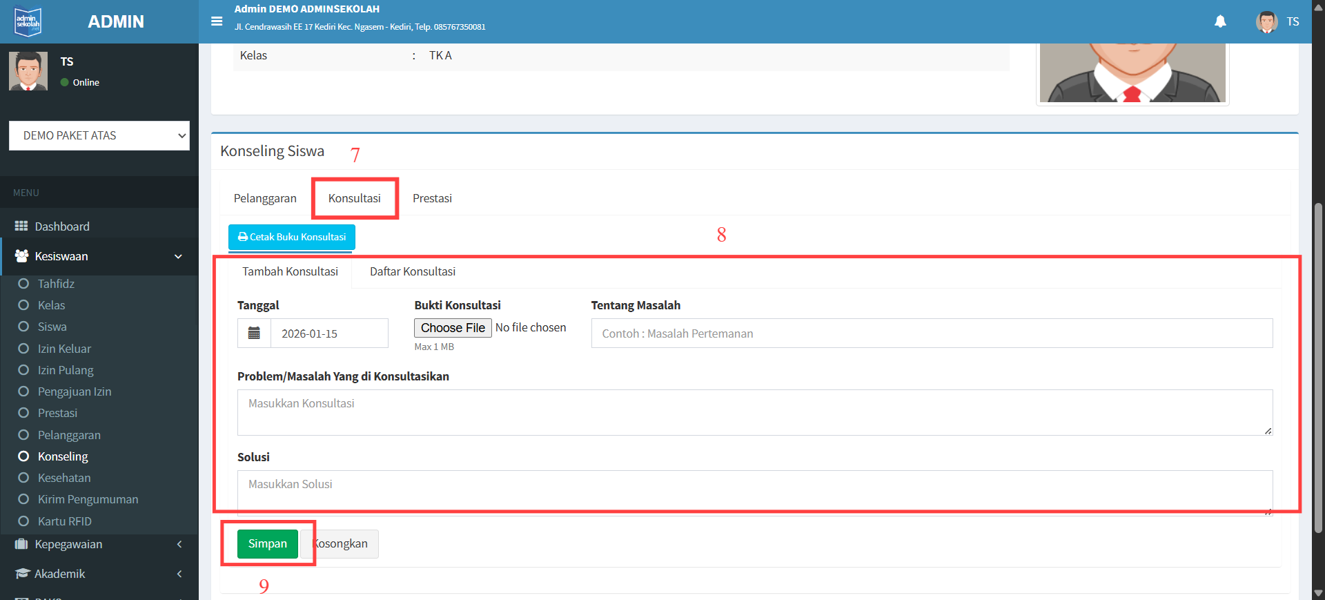Open the Daftar Konsultasi tab
The width and height of the screenshot is (1325, 600).
coord(413,271)
